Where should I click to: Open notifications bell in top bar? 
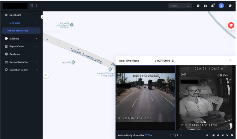pyautogui.click(x=213, y=6)
